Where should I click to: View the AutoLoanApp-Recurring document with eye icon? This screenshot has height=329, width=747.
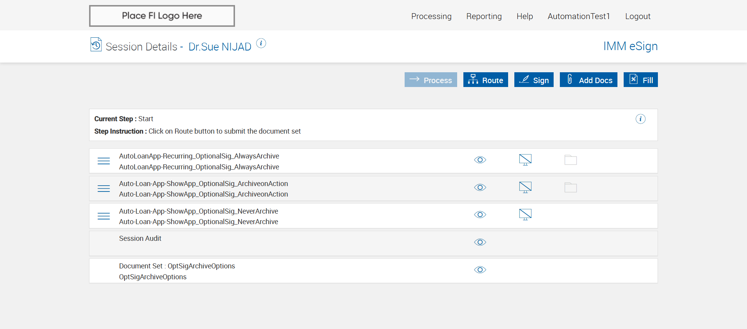click(480, 160)
